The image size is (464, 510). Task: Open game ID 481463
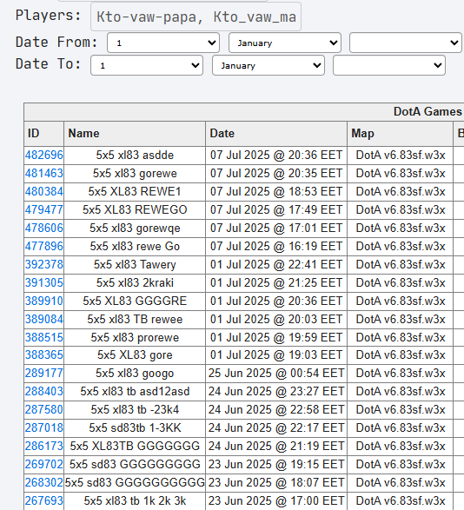pos(44,174)
